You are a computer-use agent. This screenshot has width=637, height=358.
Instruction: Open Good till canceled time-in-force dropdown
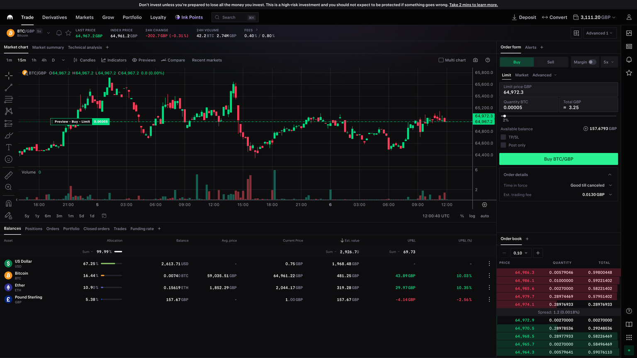click(x=591, y=185)
